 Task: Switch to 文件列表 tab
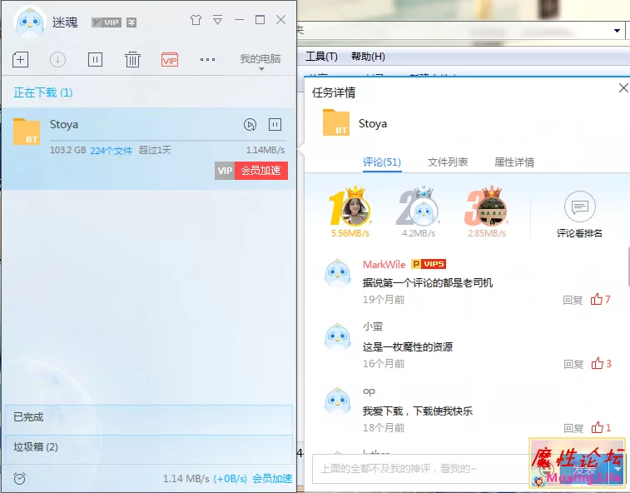click(x=448, y=162)
